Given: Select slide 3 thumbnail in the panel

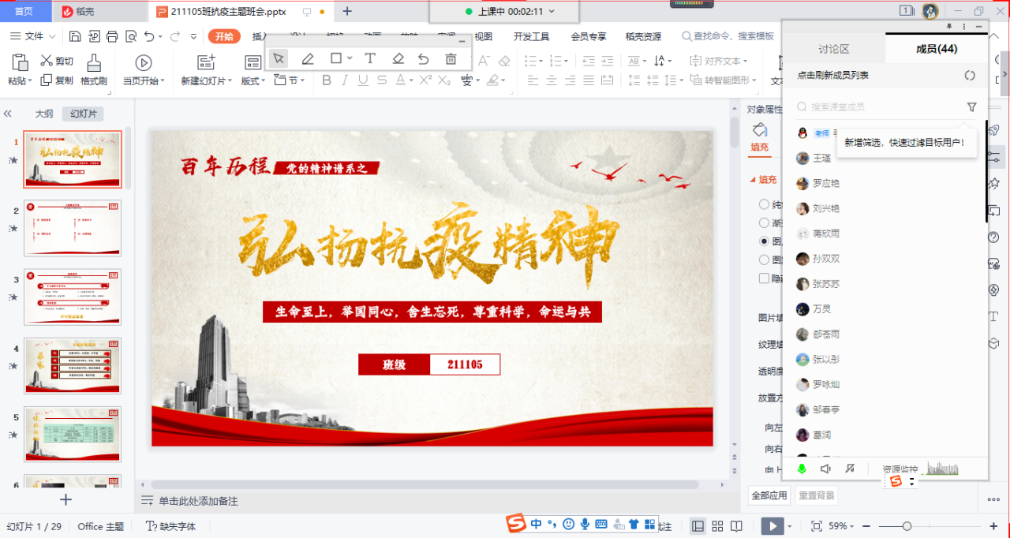Looking at the screenshot, I should 73,297.
